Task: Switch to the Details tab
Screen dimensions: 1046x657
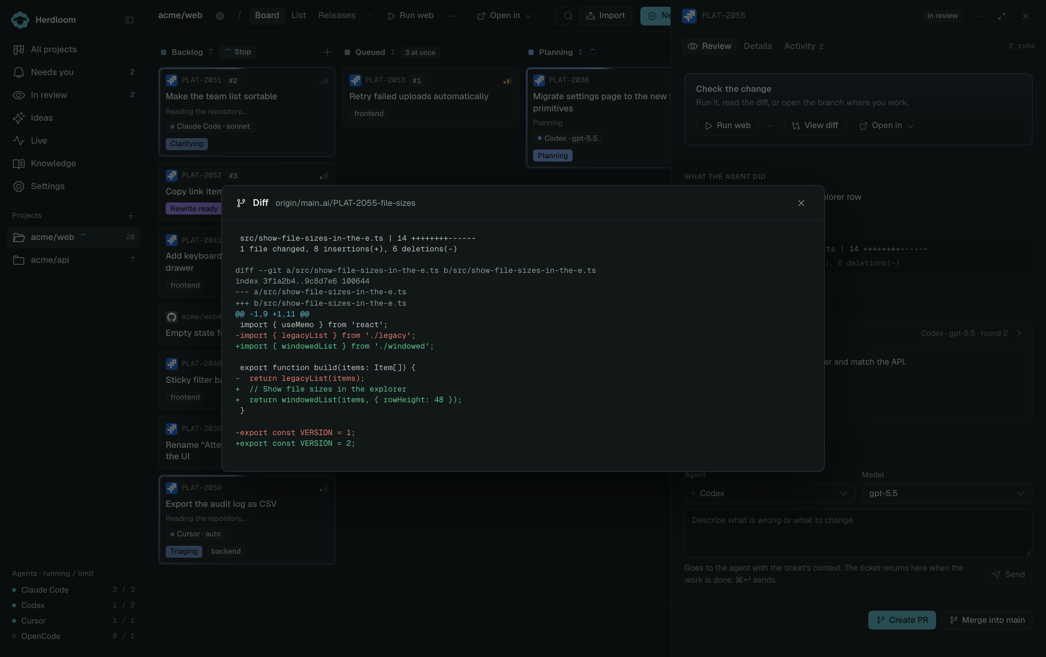Action: click(x=758, y=46)
